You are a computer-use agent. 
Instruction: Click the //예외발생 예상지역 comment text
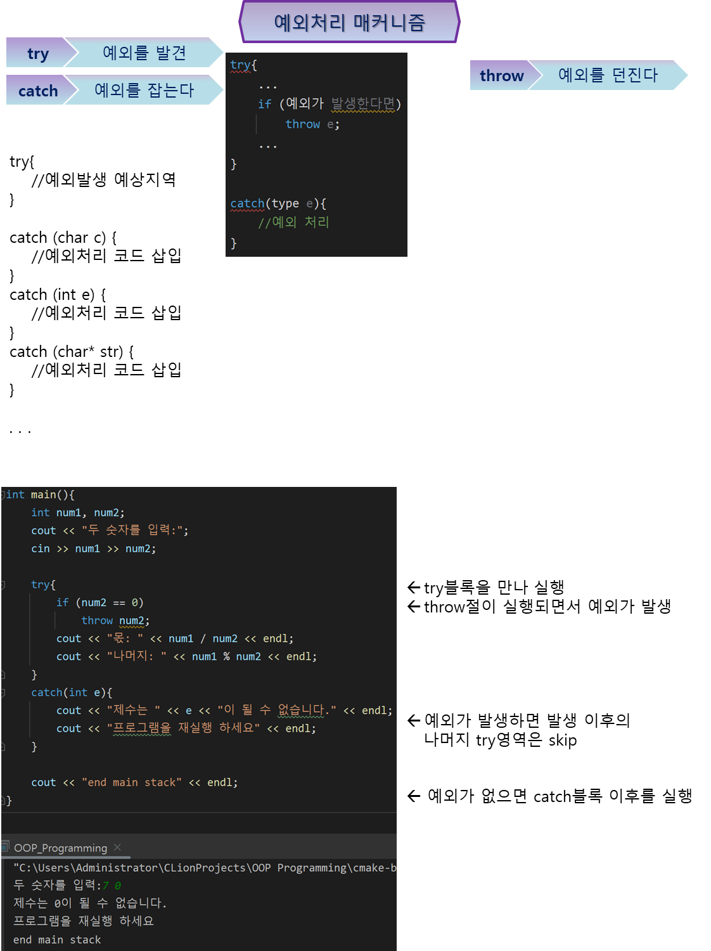103,180
